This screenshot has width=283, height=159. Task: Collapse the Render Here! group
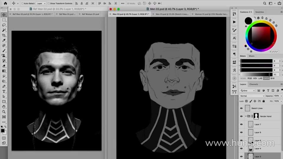246,116
